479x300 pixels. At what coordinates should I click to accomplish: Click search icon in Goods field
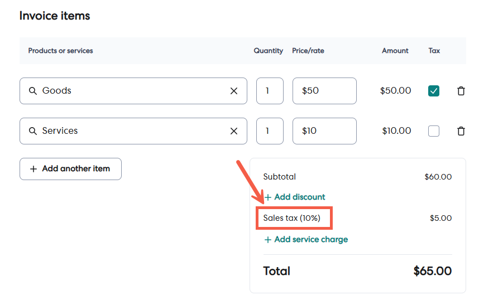pos(32,91)
